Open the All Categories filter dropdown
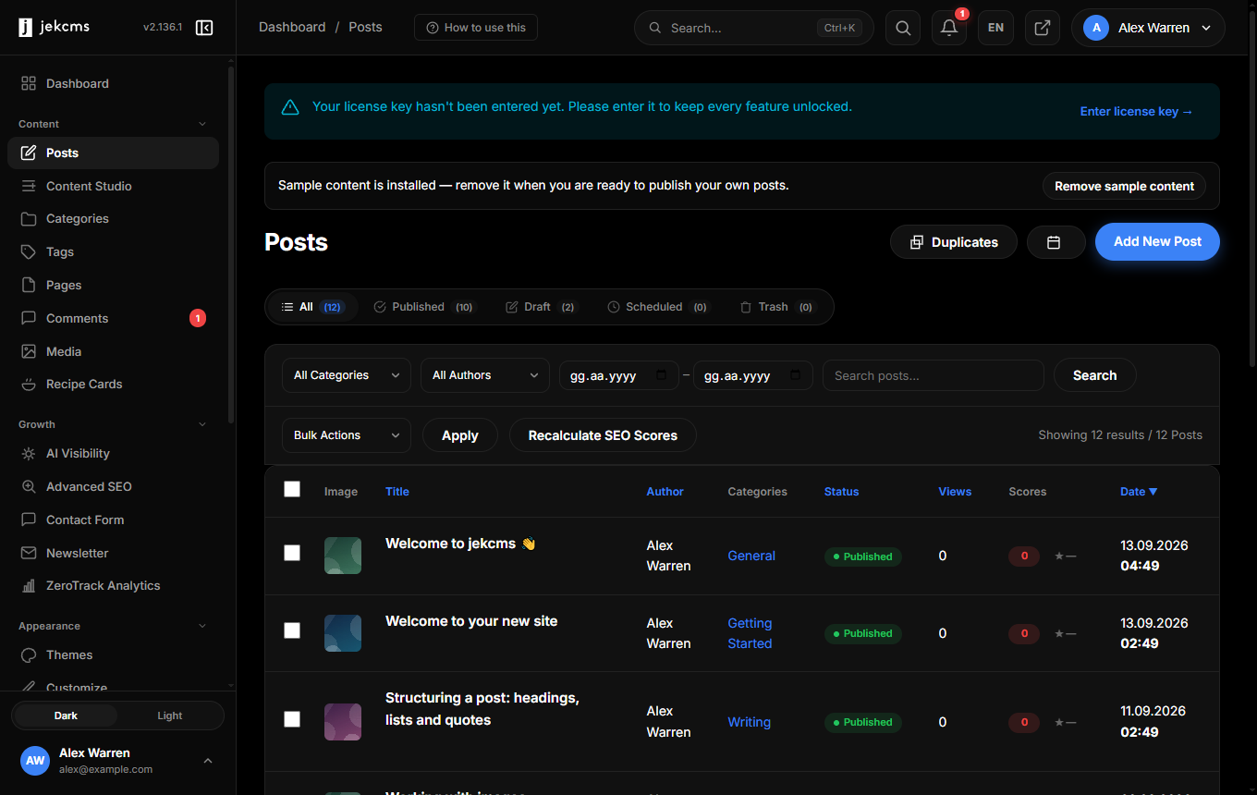This screenshot has width=1257, height=795. point(347,375)
